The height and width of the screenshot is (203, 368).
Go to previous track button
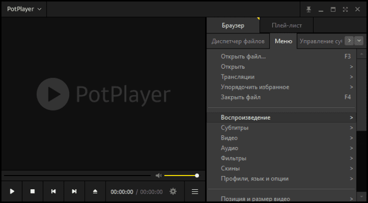53,192
